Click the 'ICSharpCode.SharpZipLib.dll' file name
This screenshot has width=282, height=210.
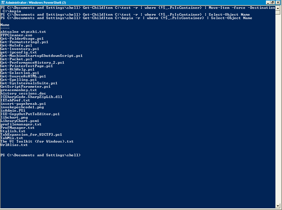coord(31,97)
